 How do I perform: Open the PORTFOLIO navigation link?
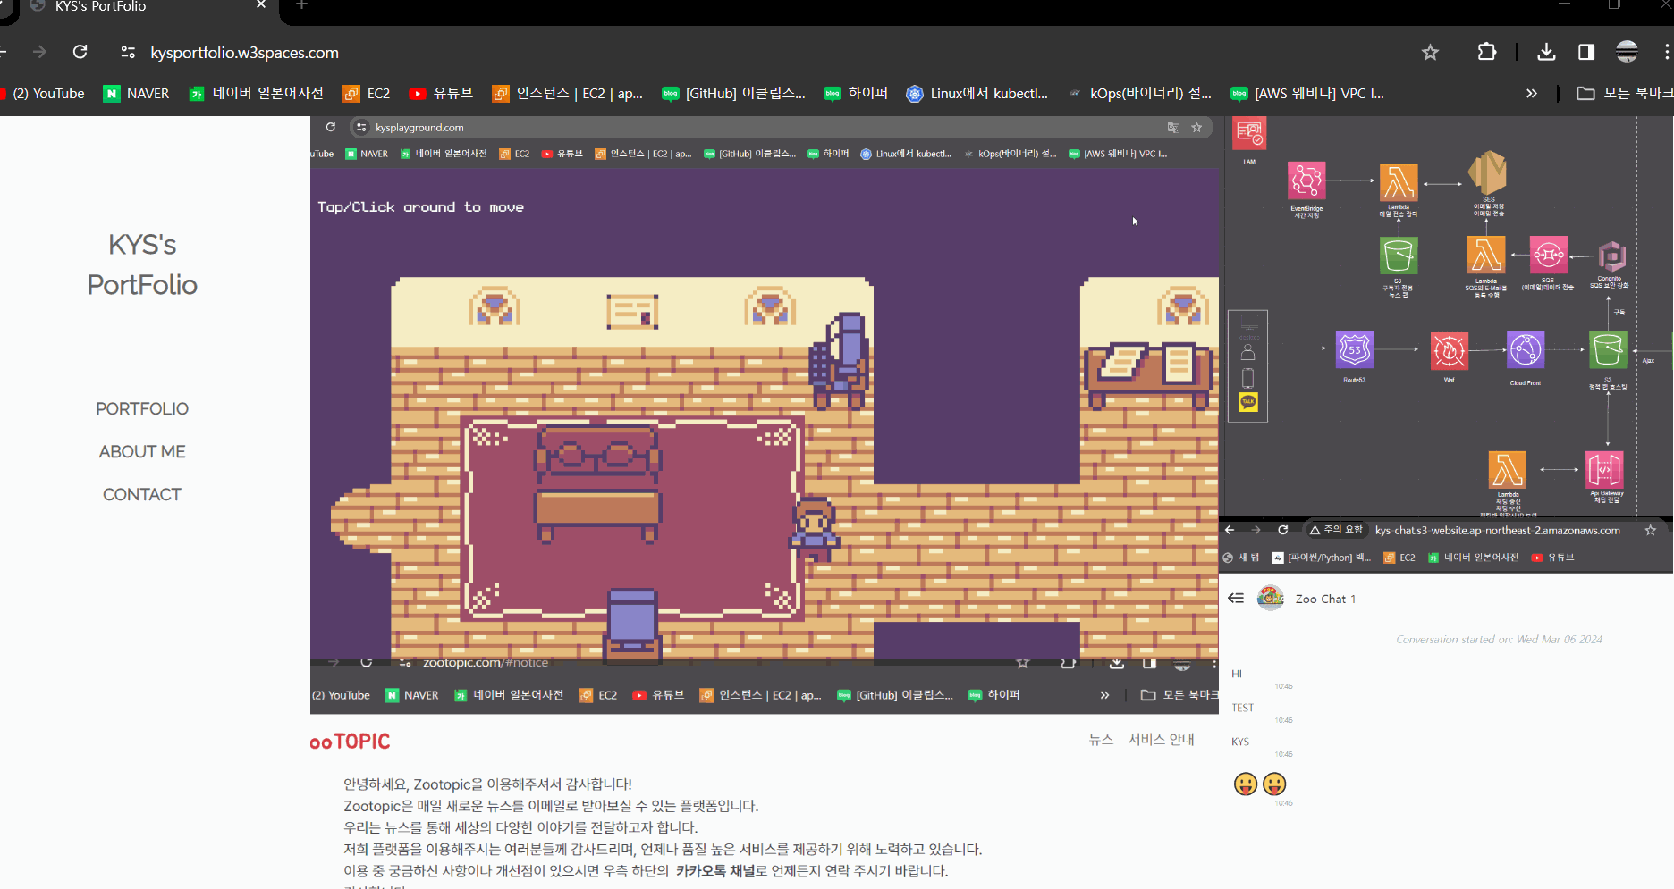point(141,408)
